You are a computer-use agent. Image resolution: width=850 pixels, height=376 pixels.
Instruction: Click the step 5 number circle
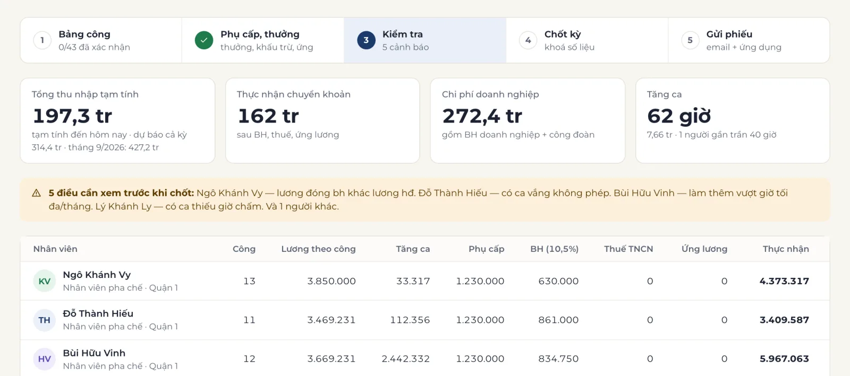tap(690, 40)
